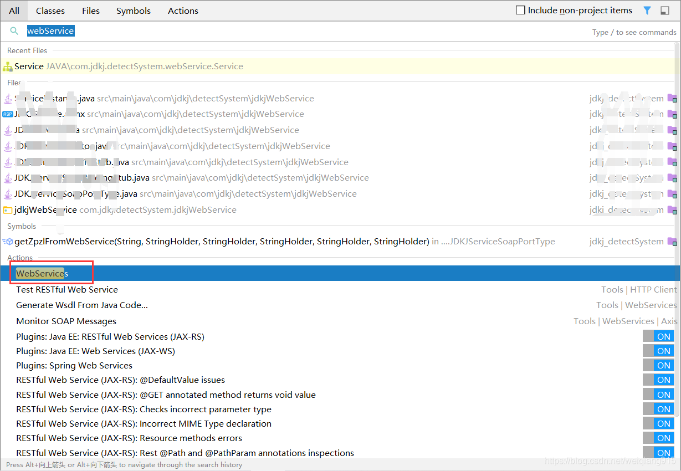Turn off Plugins: Spring Web Services

tap(658, 365)
